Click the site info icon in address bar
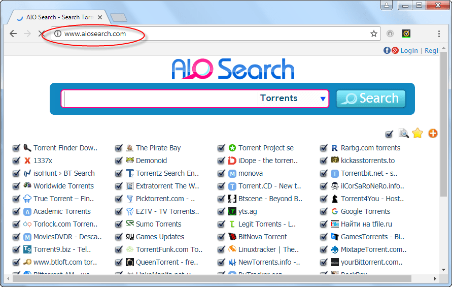The width and height of the screenshot is (452, 287). (x=58, y=34)
